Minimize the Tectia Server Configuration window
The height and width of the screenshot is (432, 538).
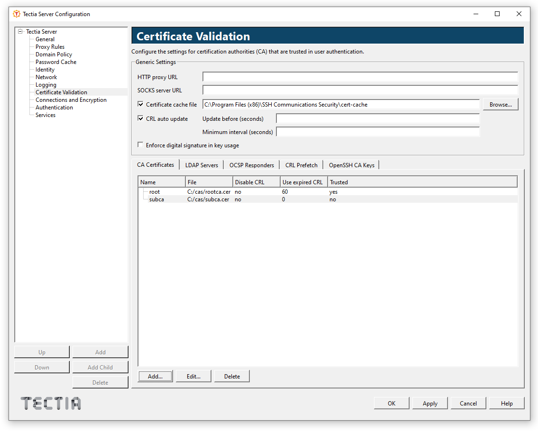[x=476, y=14]
